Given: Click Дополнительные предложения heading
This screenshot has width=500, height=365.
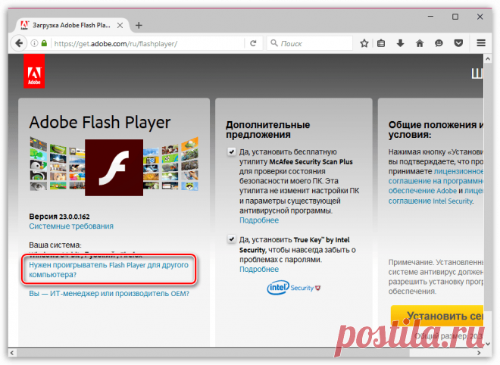Looking at the screenshot, I should click(x=268, y=129).
